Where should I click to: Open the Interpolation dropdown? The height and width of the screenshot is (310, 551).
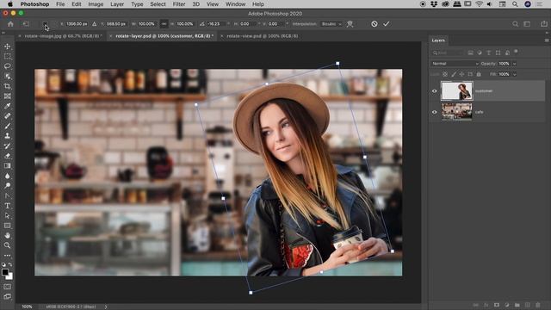click(x=331, y=24)
